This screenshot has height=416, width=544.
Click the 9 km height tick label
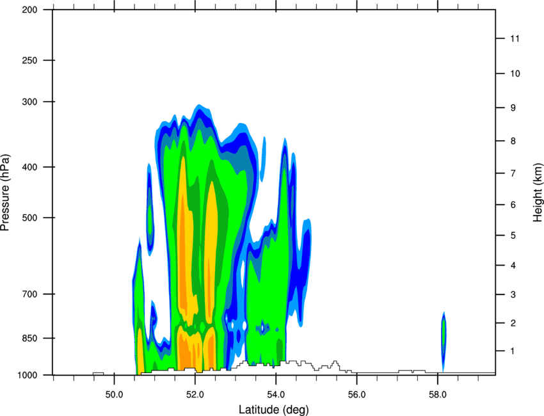click(x=513, y=108)
